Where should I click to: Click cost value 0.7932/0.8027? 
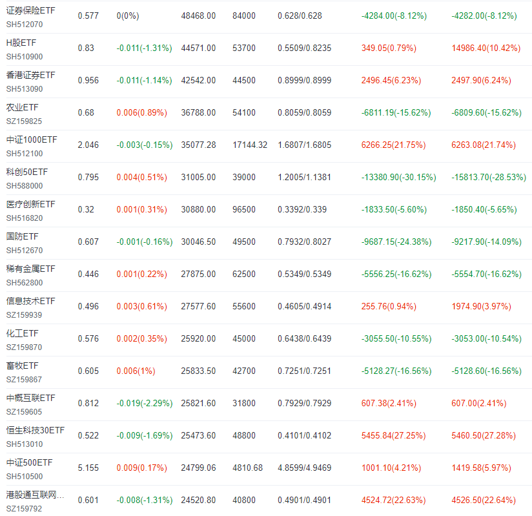(x=304, y=242)
